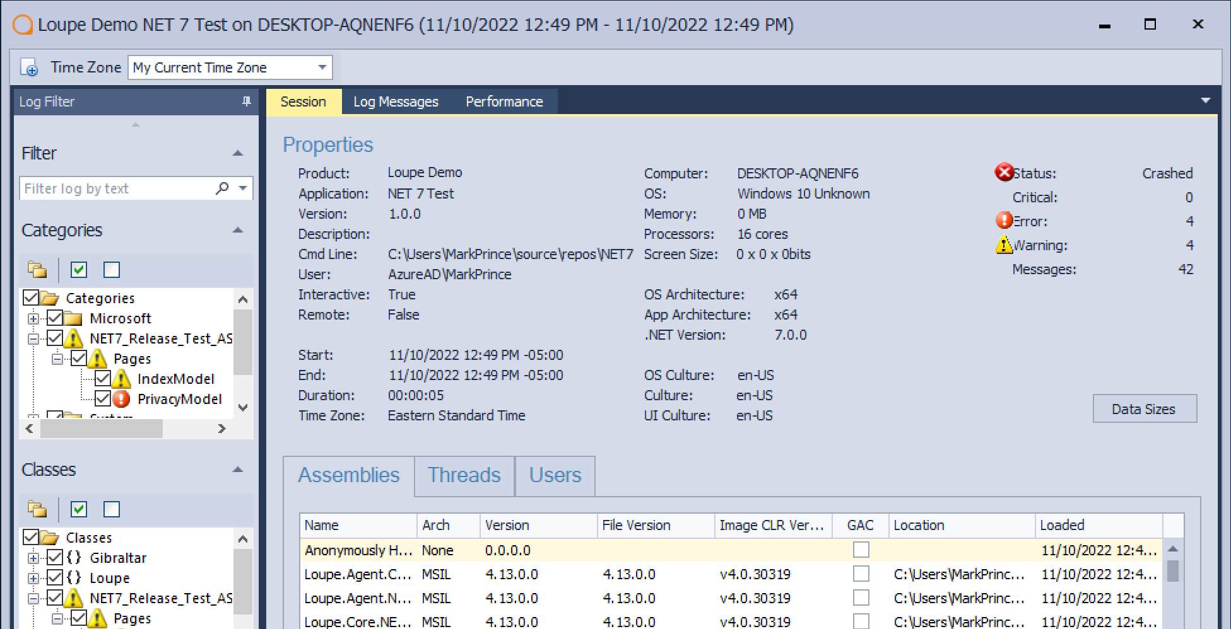Screen dimensions: 1231x629
Task: Click Categories toolbar folder-tree icon
Action: [x=37, y=270]
